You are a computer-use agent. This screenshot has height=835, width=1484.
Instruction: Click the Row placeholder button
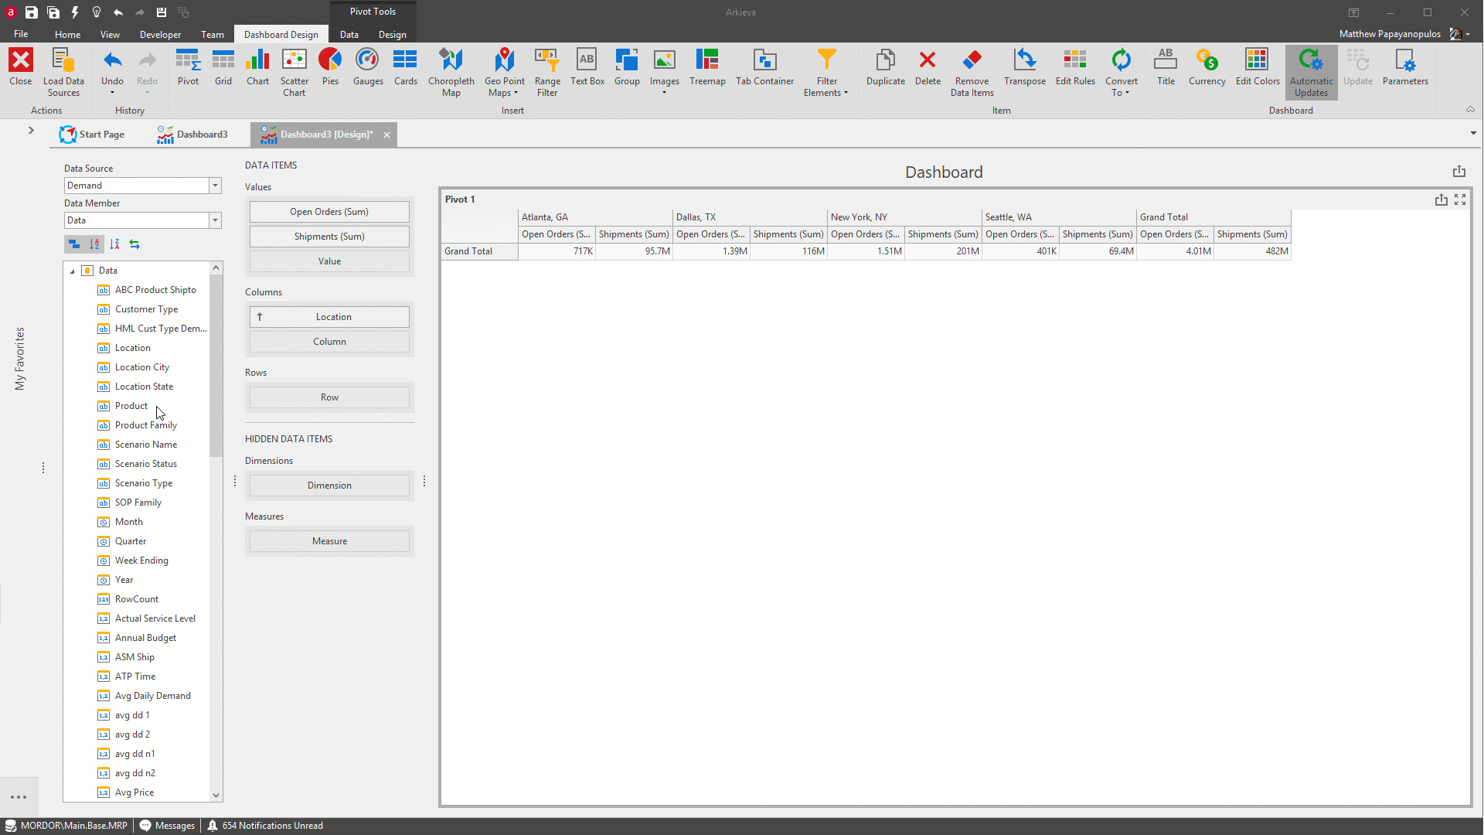point(329,397)
